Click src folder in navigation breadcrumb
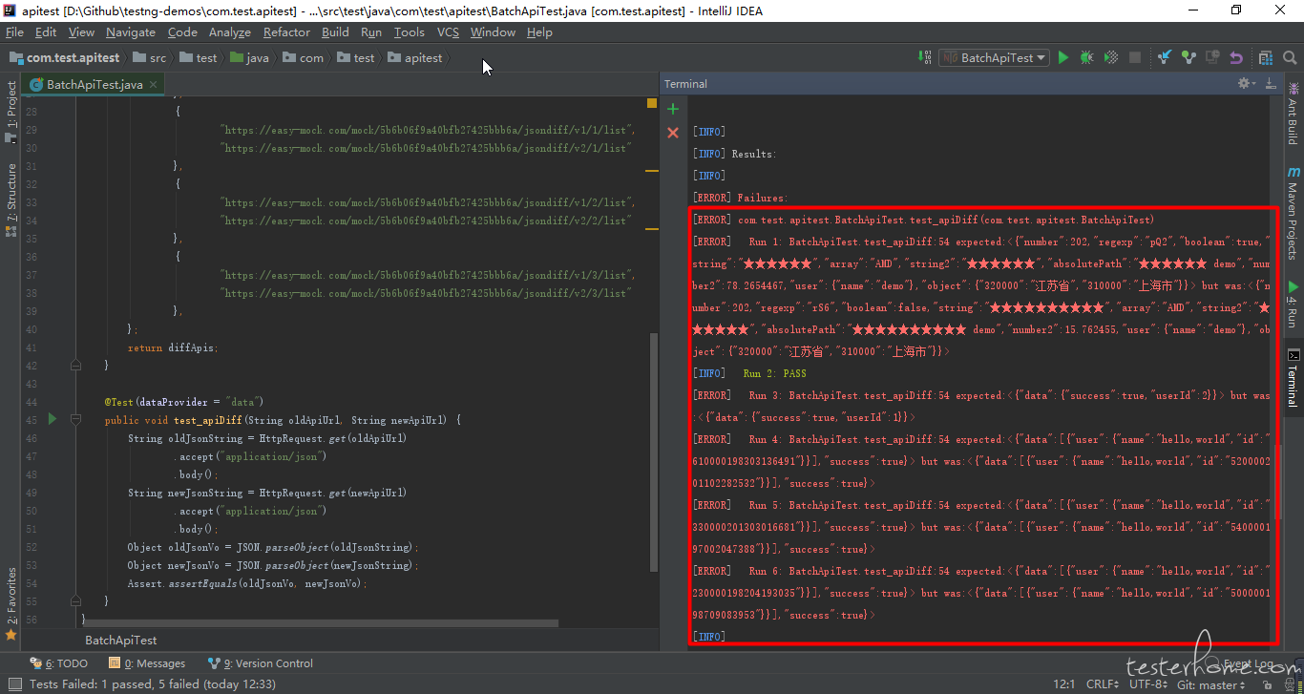Image resolution: width=1304 pixels, height=694 pixels. (x=150, y=57)
